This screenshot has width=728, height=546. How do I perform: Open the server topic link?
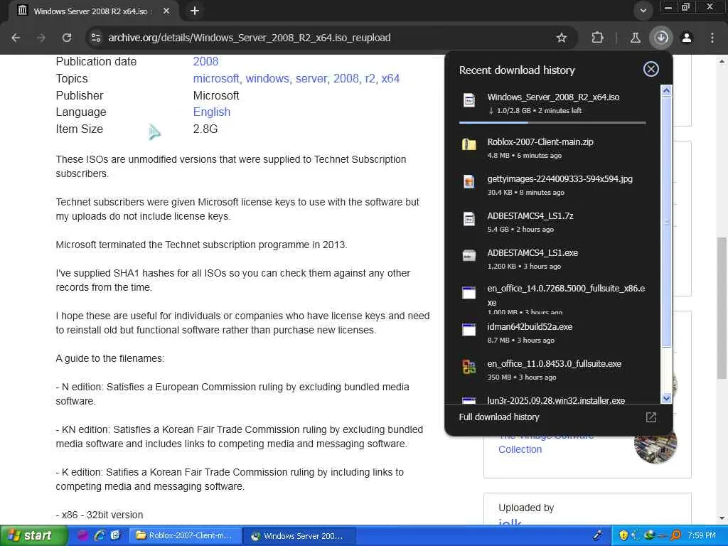pyautogui.click(x=311, y=78)
